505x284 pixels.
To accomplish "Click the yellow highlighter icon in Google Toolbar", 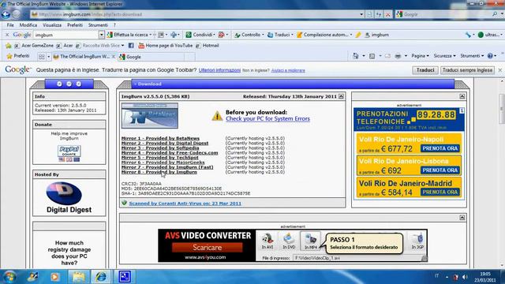I will 358,35.
